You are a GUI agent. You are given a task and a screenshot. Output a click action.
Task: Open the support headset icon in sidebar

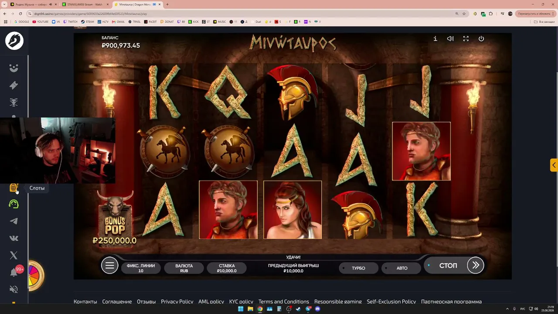tap(14, 204)
